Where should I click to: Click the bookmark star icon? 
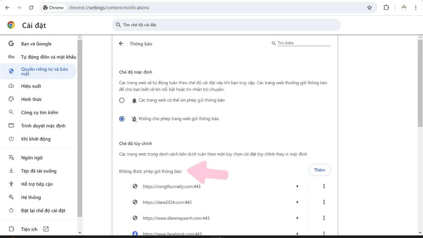[369, 7]
